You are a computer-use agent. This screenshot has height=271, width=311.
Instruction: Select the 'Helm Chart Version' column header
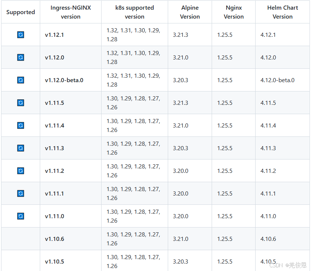click(282, 12)
